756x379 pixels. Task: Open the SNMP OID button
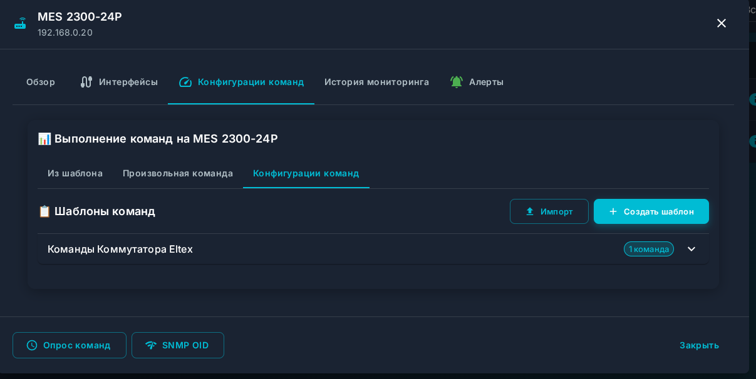pyautogui.click(x=178, y=345)
